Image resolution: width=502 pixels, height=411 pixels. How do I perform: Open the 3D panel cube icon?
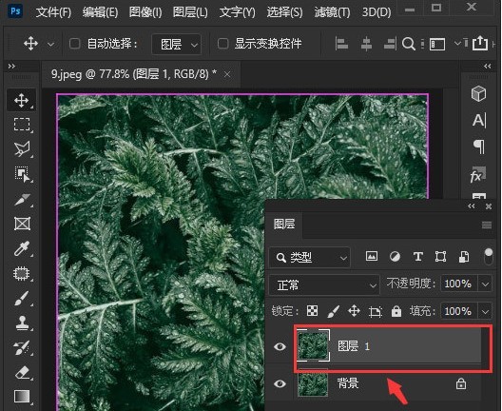(478, 94)
